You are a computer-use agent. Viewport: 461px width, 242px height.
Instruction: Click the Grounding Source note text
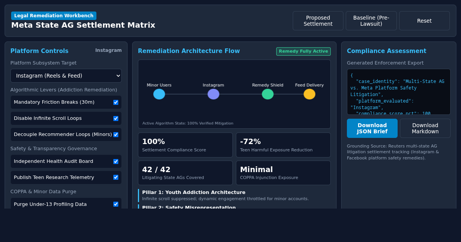[393, 152]
